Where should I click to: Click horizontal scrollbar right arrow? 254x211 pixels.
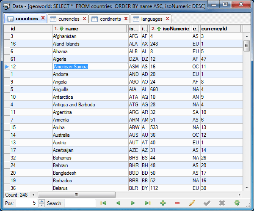click(x=239, y=195)
